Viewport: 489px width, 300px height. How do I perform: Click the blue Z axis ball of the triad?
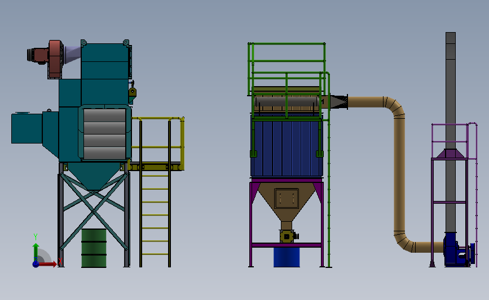tap(36, 264)
